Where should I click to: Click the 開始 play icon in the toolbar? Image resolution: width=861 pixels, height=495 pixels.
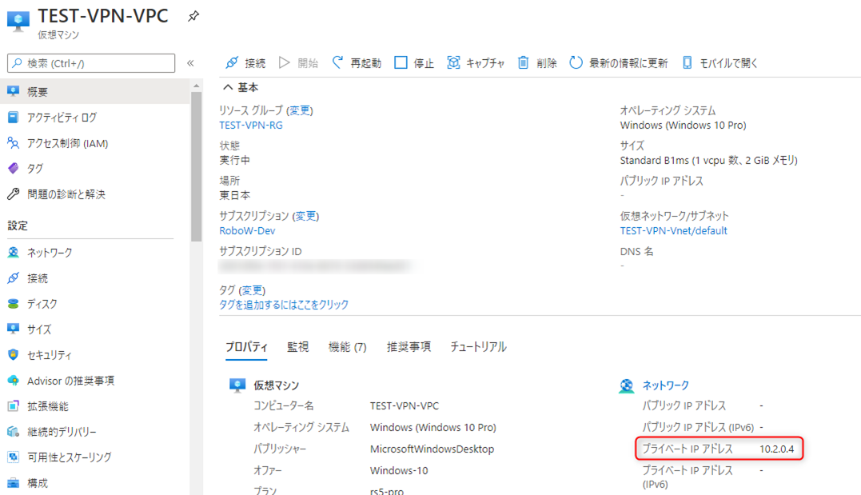tap(284, 62)
